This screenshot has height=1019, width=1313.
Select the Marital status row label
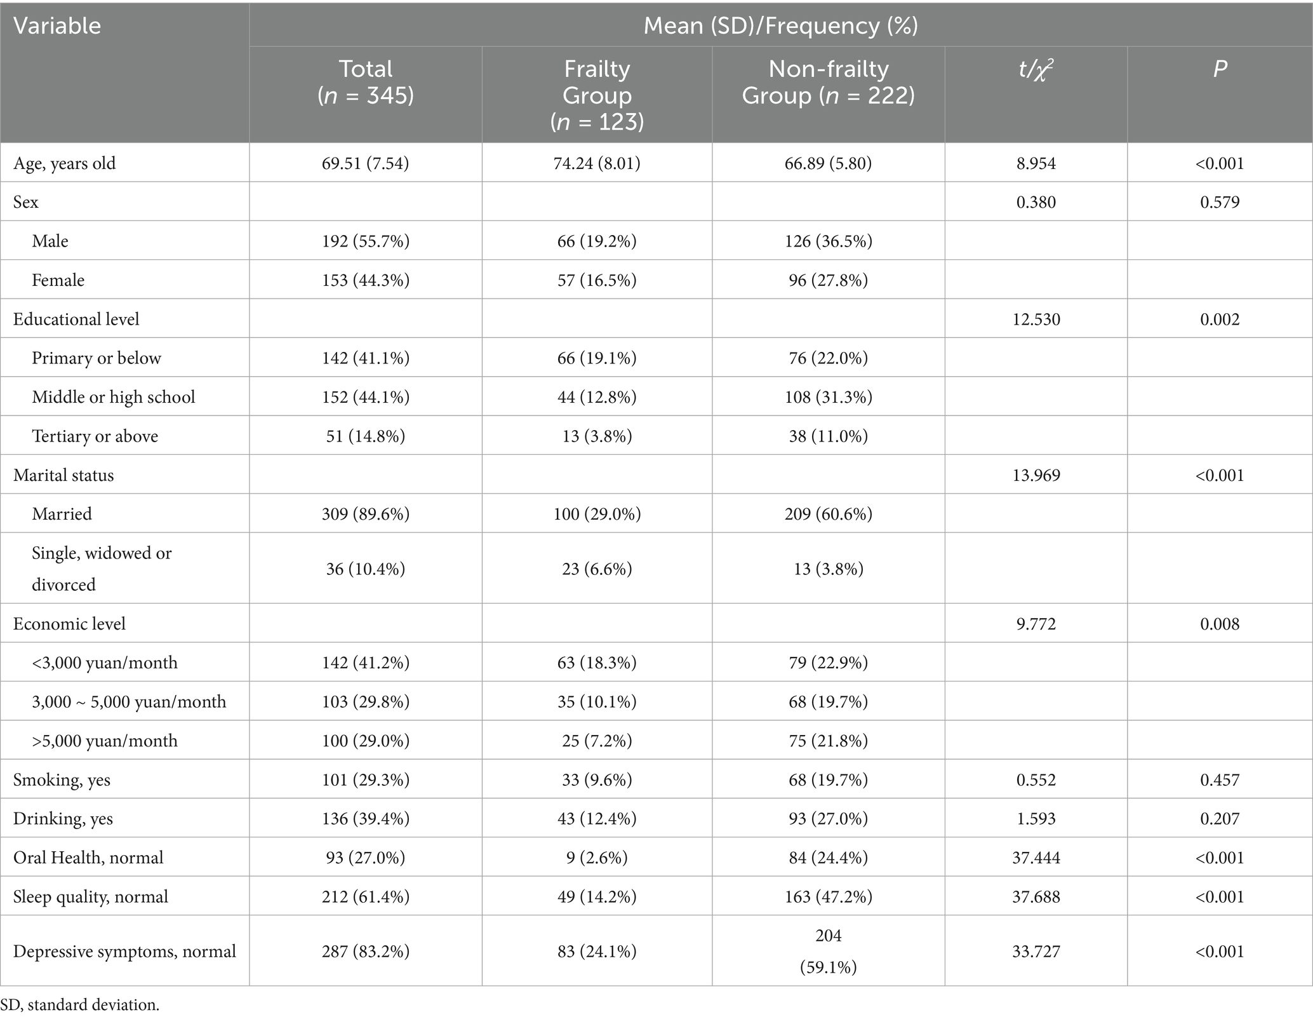point(63,475)
